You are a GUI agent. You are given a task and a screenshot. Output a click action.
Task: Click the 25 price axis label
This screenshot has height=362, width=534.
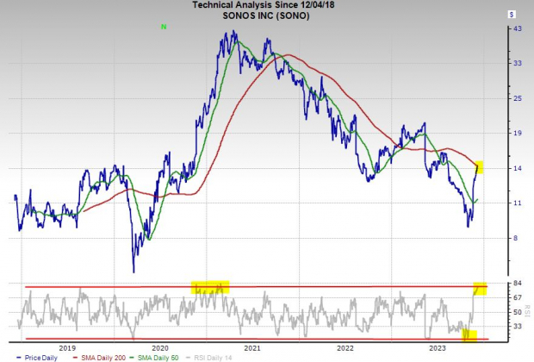click(518, 98)
